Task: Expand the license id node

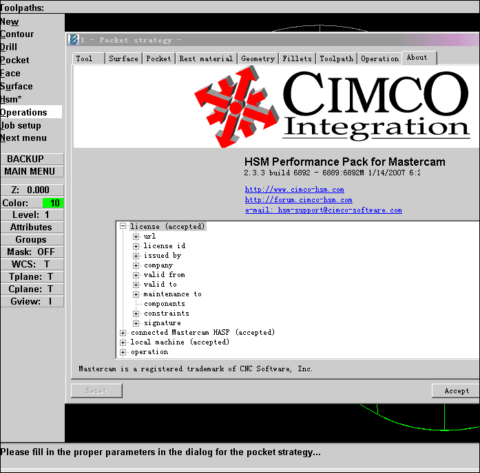Action: (x=136, y=246)
